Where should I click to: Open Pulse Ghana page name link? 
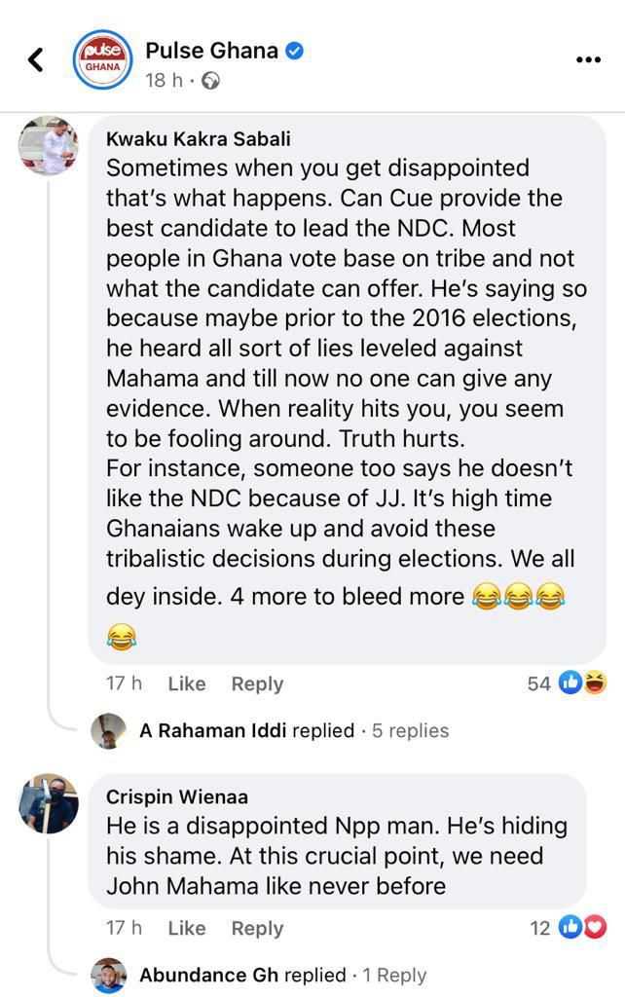coord(211,51)
